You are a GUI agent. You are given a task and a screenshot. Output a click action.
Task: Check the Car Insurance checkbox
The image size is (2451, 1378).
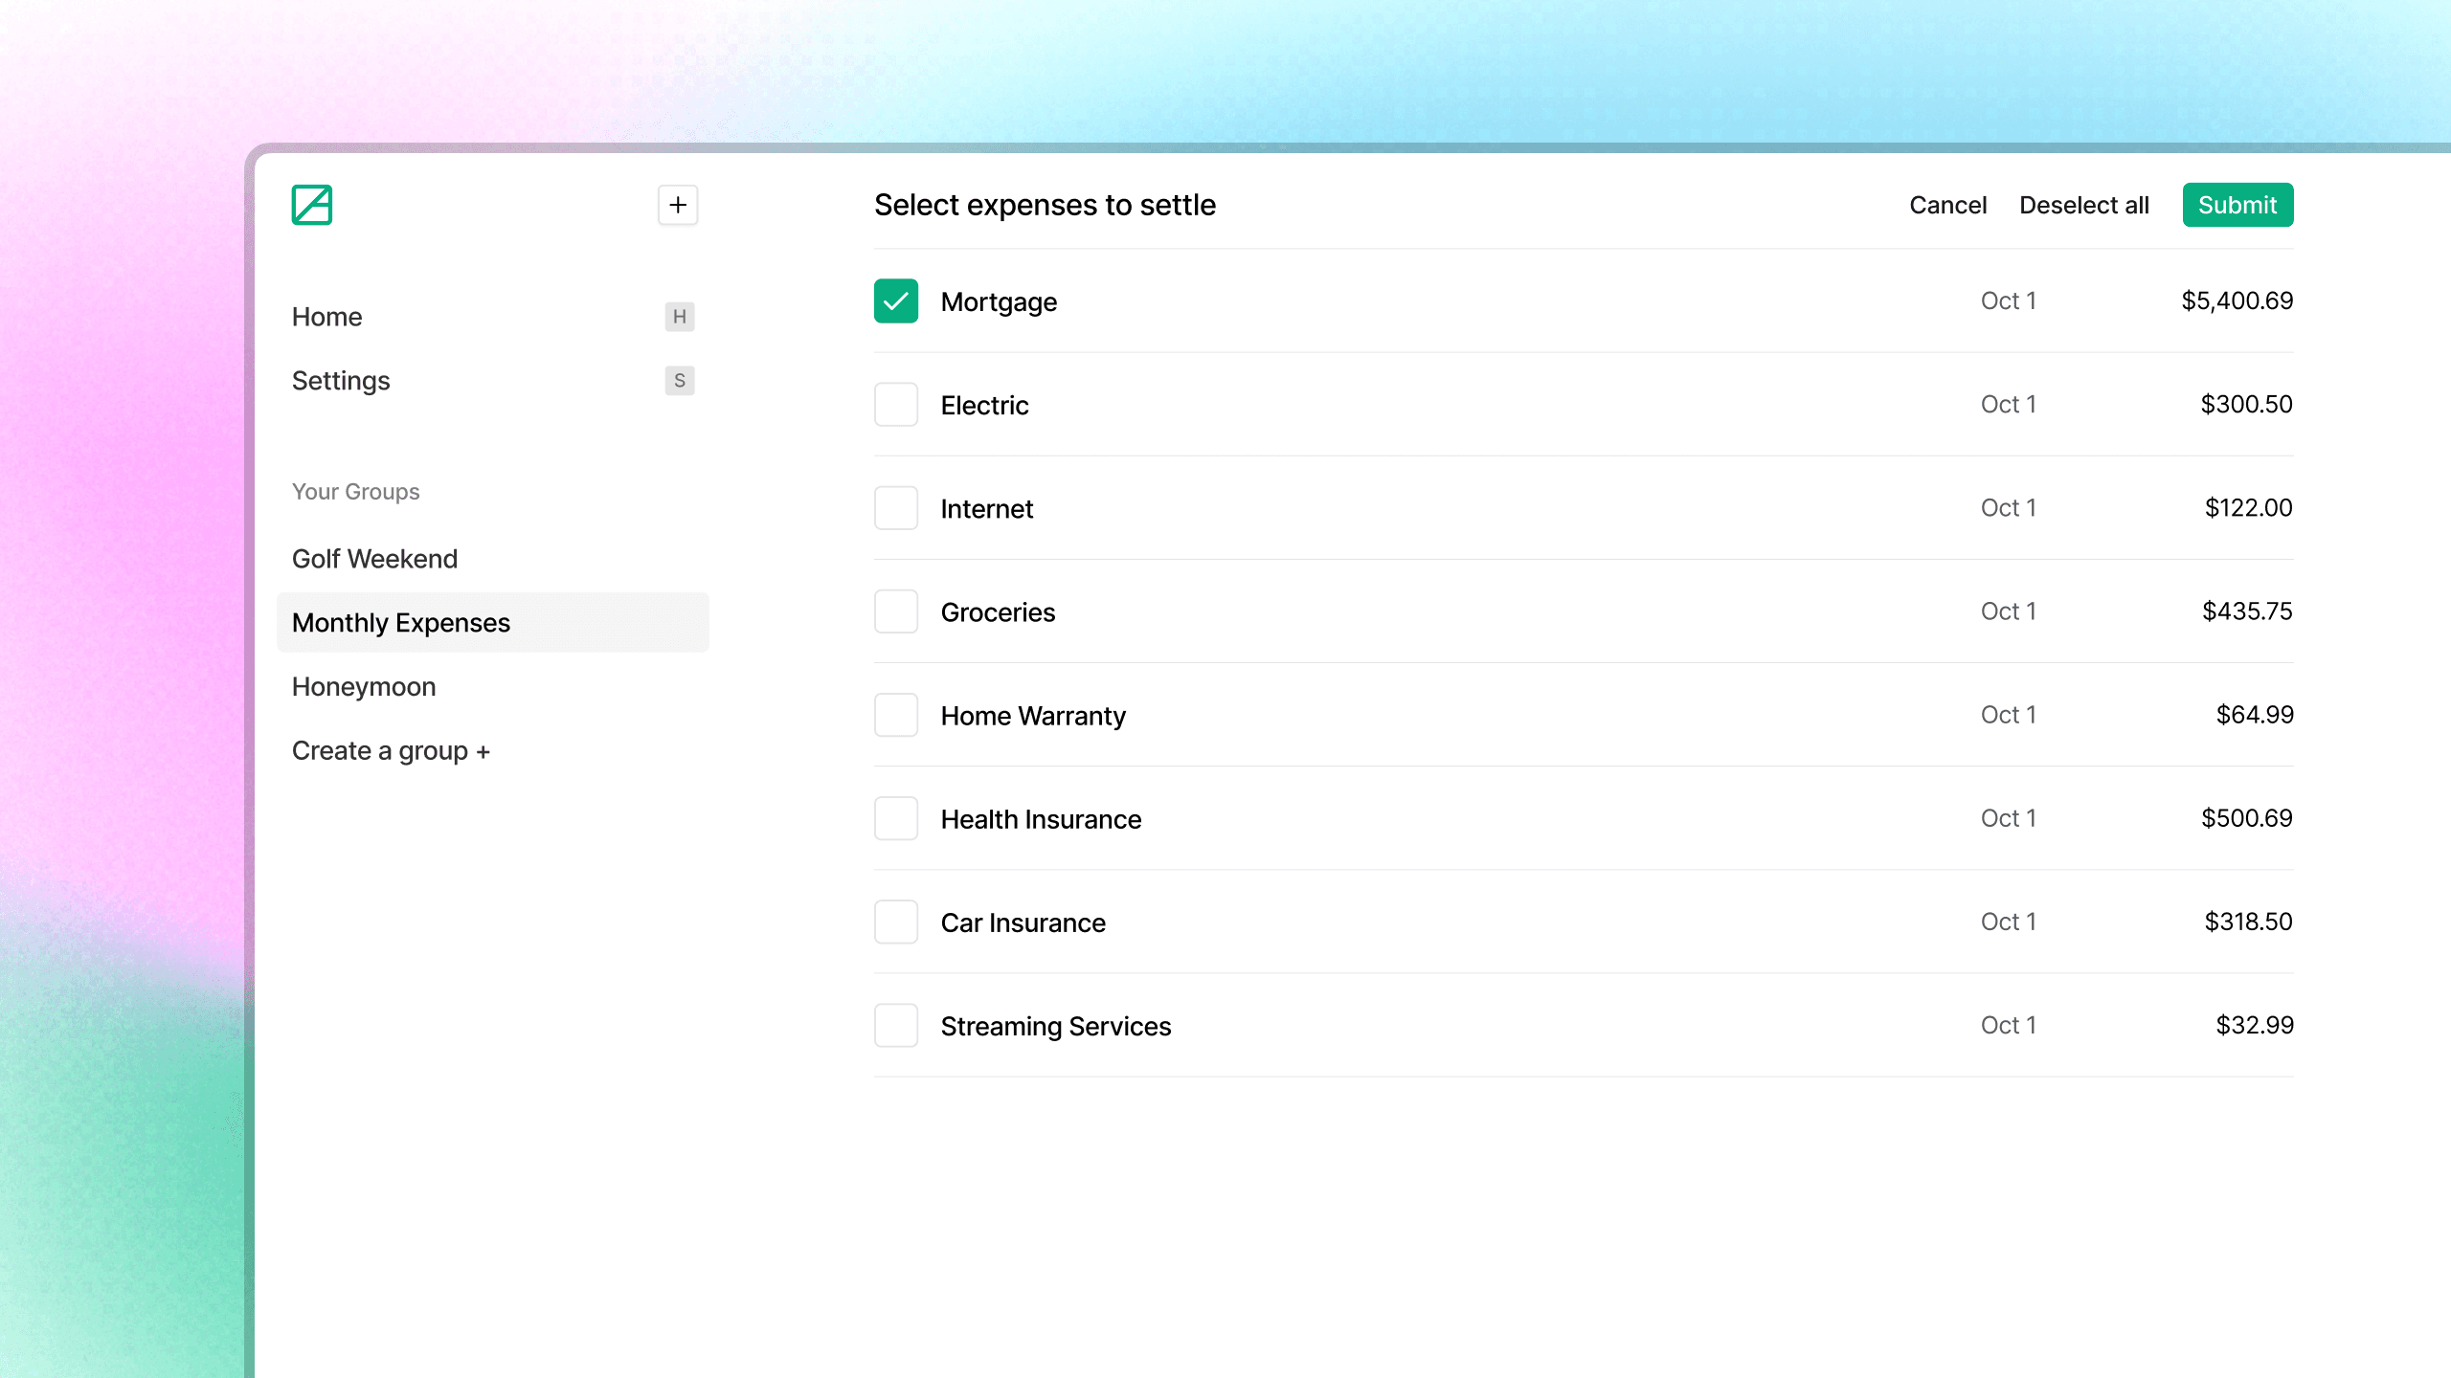click(x=896, y=922)
